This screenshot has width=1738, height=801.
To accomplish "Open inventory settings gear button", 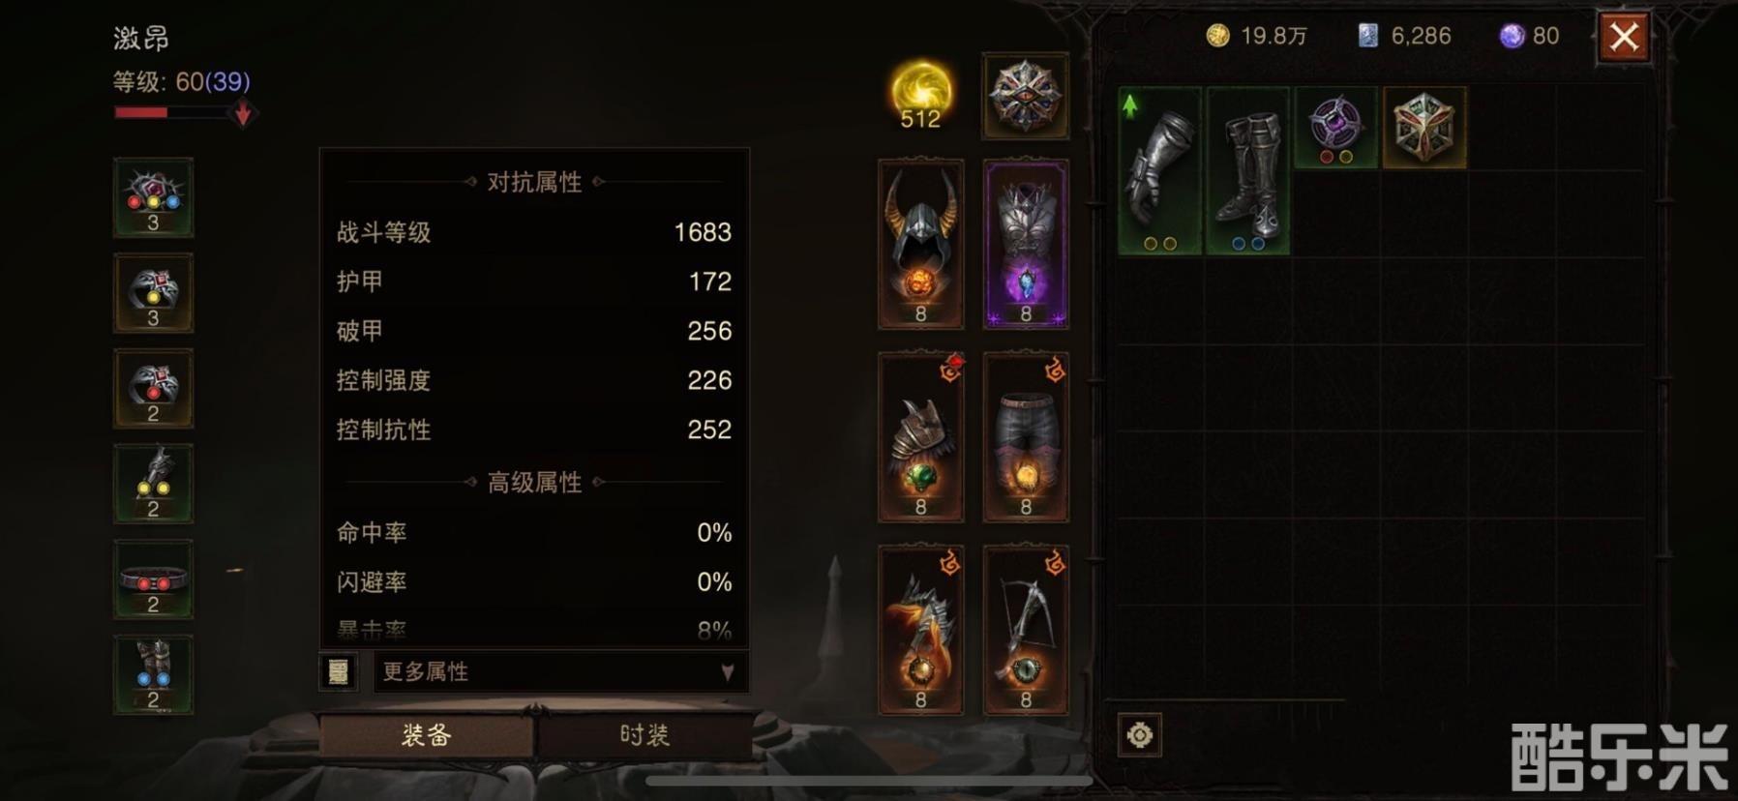I will (1140, 735).
